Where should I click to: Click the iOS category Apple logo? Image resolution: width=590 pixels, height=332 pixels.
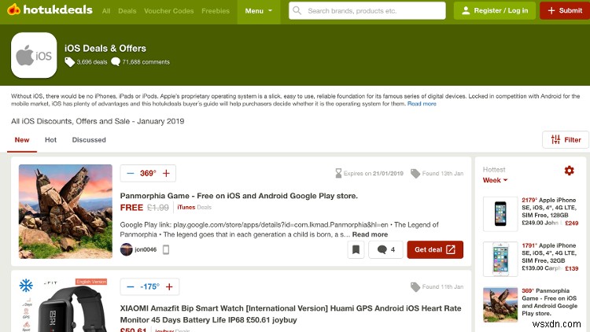tap(34, 56)
